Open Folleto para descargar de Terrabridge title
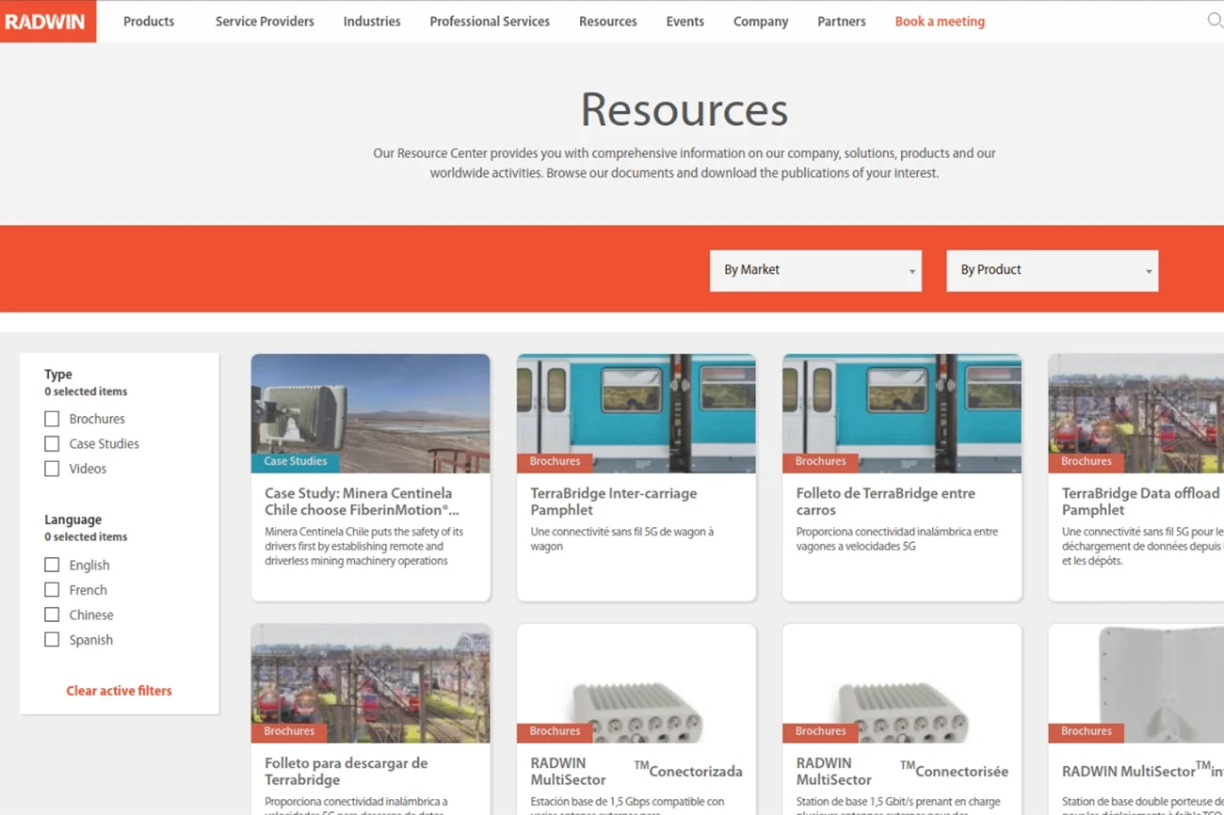 346,772
